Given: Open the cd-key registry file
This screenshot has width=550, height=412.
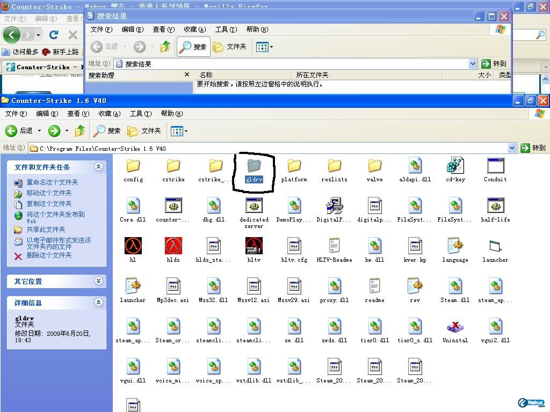Looking at the screenshot, I should point(455,166).
